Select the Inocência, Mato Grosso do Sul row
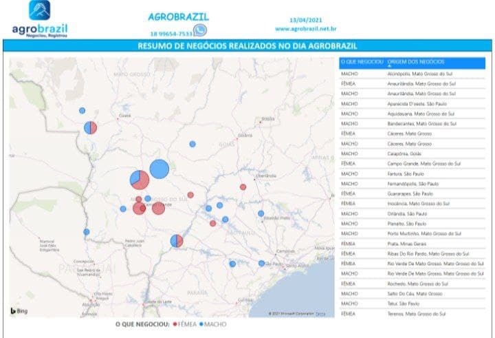 point(412,204)
